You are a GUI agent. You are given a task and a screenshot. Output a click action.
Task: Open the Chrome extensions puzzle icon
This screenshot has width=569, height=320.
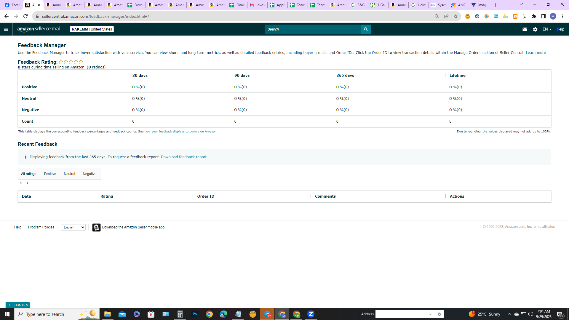pyautogui.click(x=534, y=16)
